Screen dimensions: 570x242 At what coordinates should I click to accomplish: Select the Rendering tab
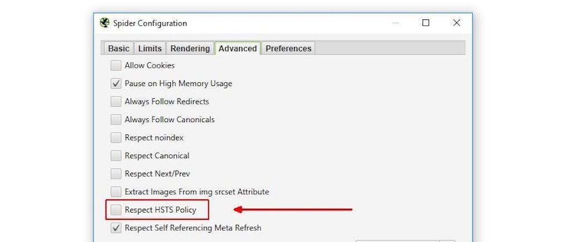(x=190, y=48)
